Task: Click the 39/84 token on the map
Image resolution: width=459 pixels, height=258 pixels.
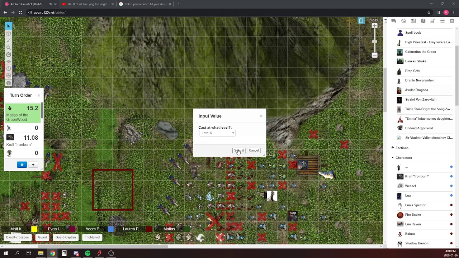Action: point(293,216)
